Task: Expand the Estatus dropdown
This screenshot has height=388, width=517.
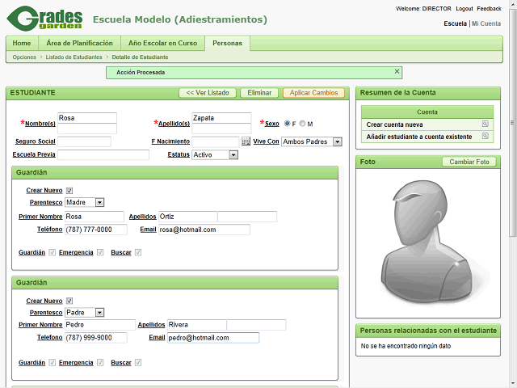Action: coord(233,154)
